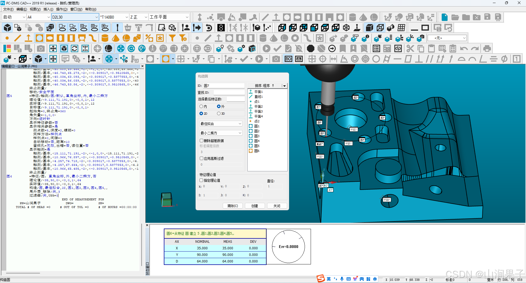Click the camera snapshot icon in fourth toolbar row
Screen dimensions: 526x283
point(41,48)
